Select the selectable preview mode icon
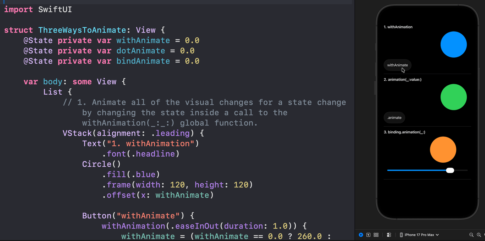485x241 pixels. click(368, 235)
